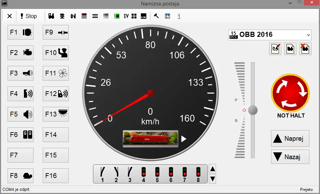This screenshot has width=320, height=194.
Task: Click the accessory panel scroll down arrow
Action: [212, 179]
